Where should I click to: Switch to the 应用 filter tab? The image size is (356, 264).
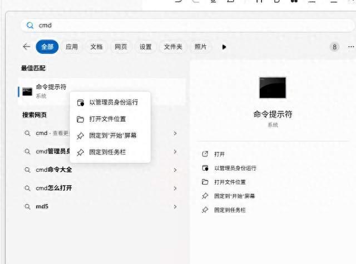72,47
